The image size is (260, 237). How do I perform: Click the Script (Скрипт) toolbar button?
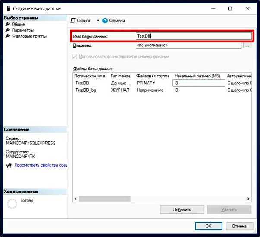pyautogui.click(x=81, y=21)
